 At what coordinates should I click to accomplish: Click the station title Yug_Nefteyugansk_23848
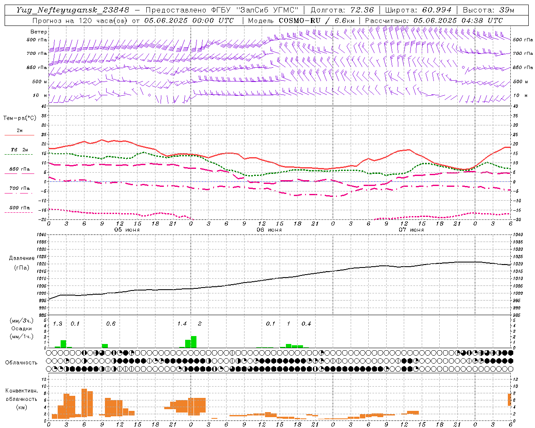[x=73, y=10]
